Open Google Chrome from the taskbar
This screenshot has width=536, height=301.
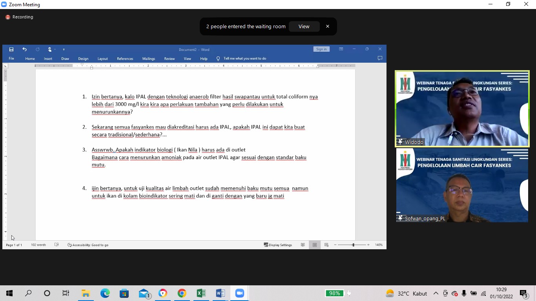tap(182, 293)
